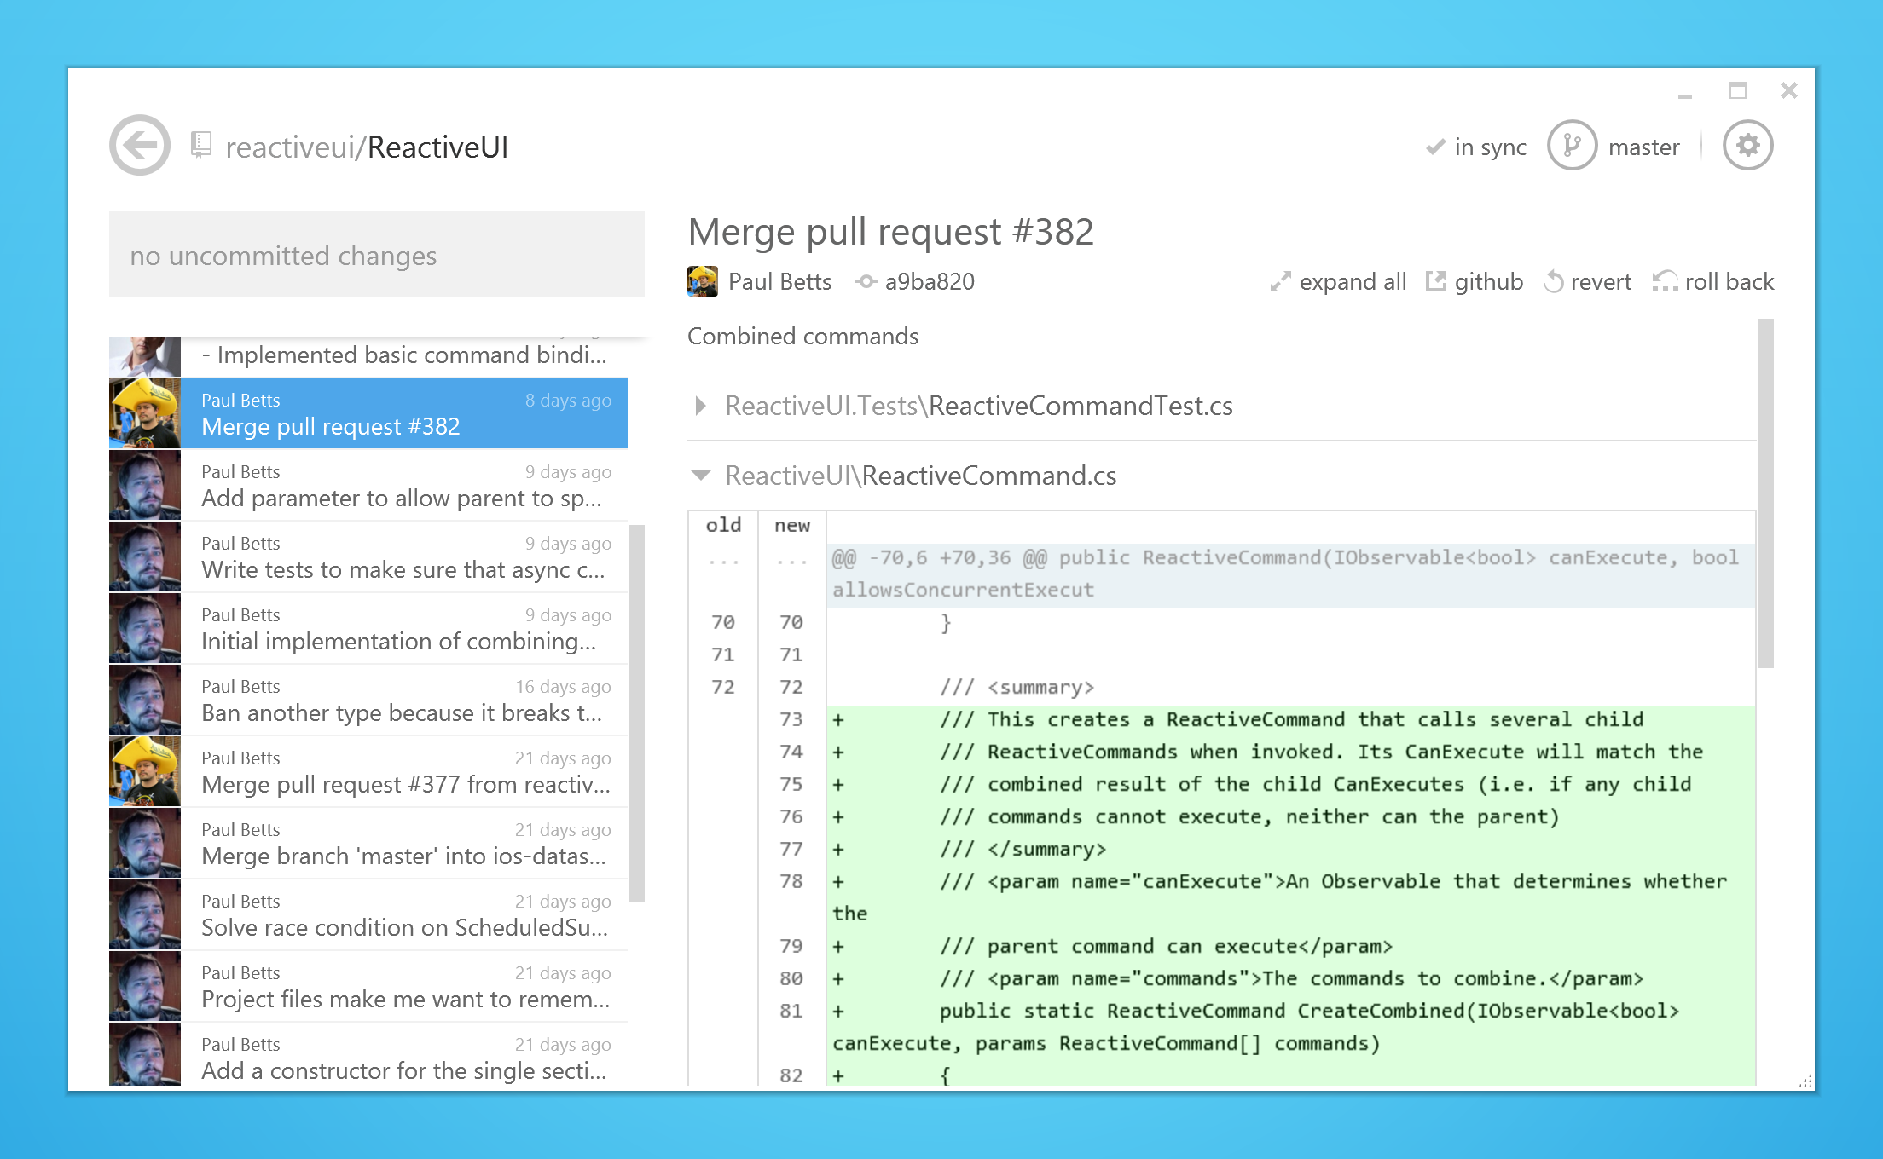This screenshot has height=1159, width=1883.
Task: Click Paul Betts author name under commit title
Action: [779, 281]
